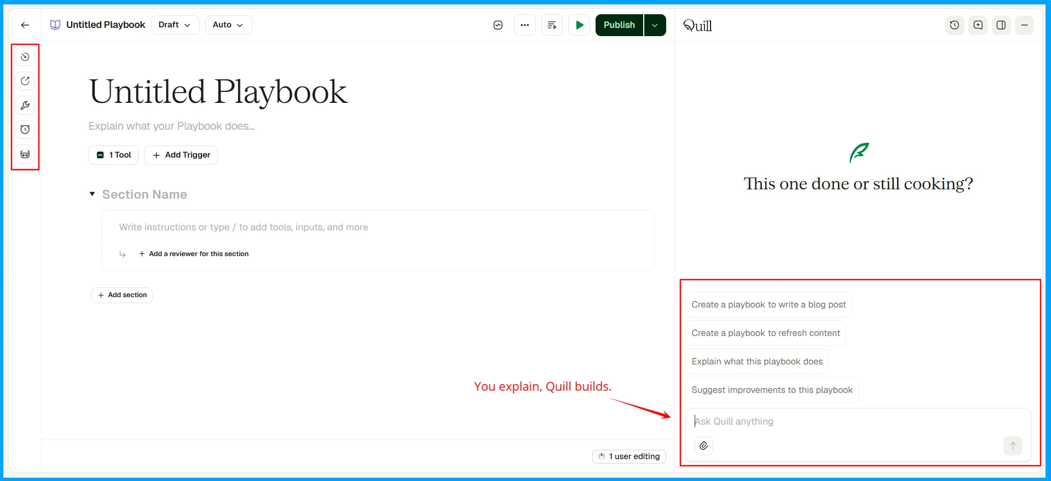Click Add section
This screenshot has height=481, width=1051.
122,295
